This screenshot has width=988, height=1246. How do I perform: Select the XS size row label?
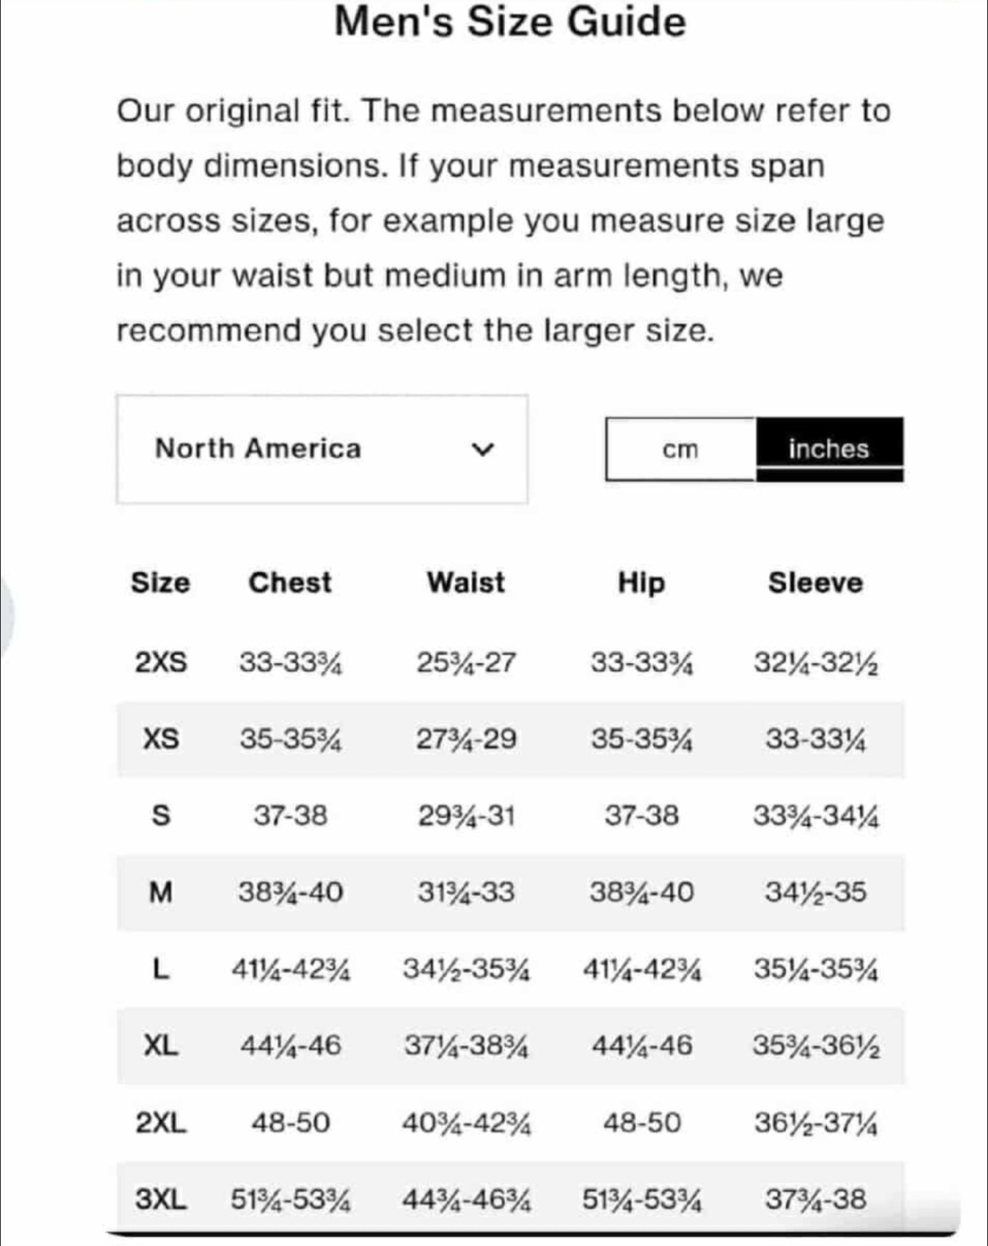[161, 739]
